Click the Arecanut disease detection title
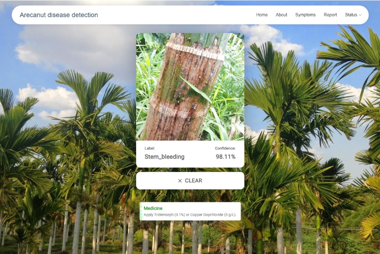Screen dimensions: 380x254 tap(59, 15)
